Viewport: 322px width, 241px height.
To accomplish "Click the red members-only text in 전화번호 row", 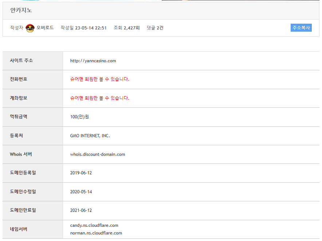I will tap(99, 79).
